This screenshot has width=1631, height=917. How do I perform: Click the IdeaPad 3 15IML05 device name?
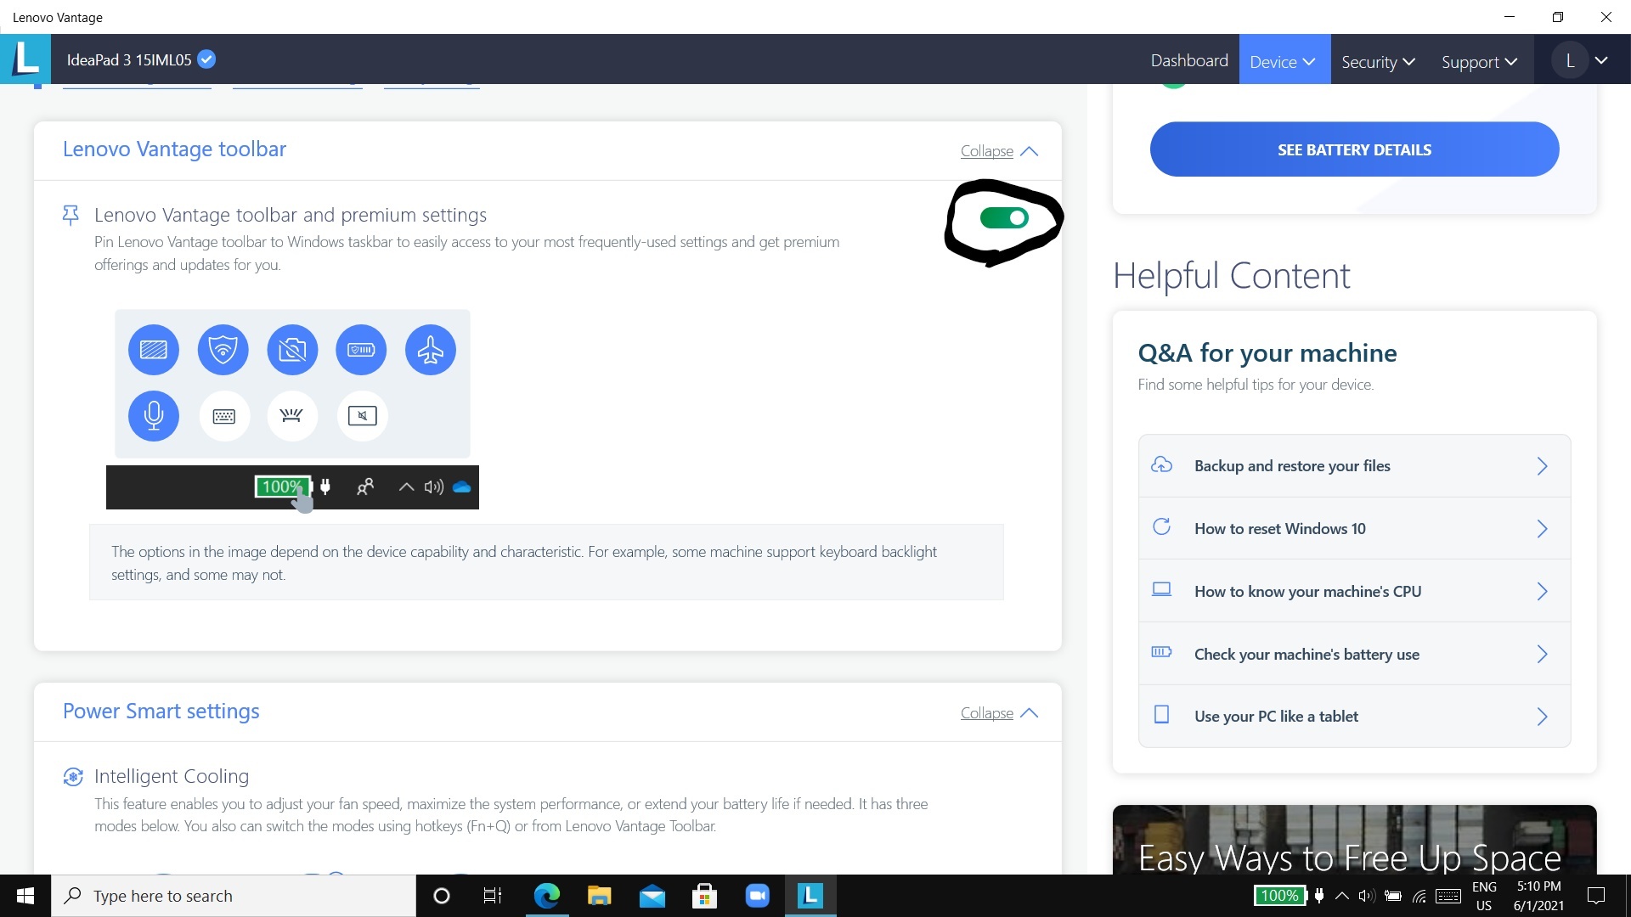(x=129, y=59)
